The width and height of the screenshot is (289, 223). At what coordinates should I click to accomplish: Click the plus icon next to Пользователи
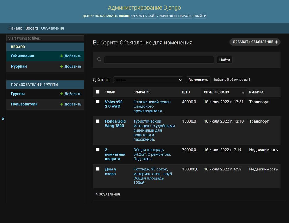[62, 104]
